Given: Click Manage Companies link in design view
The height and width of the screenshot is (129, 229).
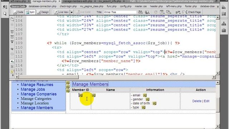Looking at the screenshot, I should [x=39, y=94].
